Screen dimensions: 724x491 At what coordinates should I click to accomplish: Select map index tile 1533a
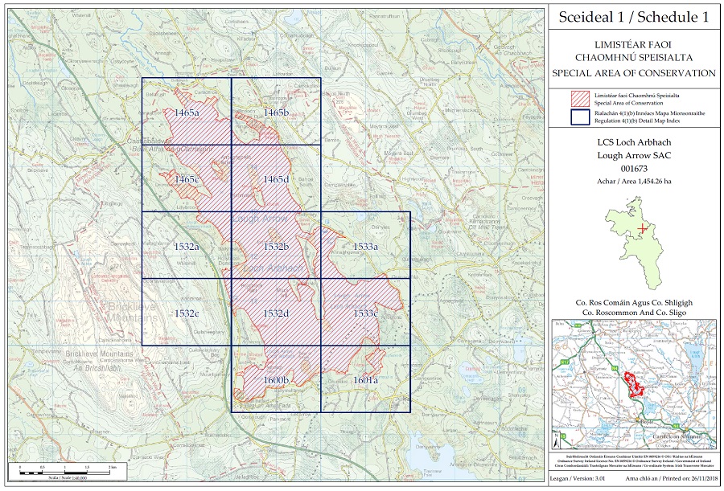[365, 245]
